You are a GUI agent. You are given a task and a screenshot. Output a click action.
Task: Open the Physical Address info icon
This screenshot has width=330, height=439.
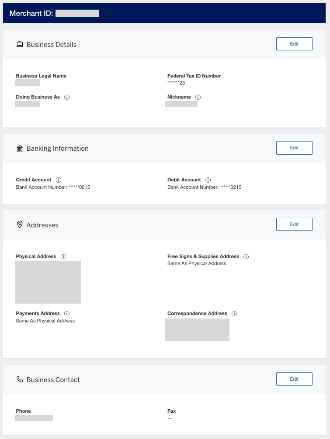tap(63, 256)
